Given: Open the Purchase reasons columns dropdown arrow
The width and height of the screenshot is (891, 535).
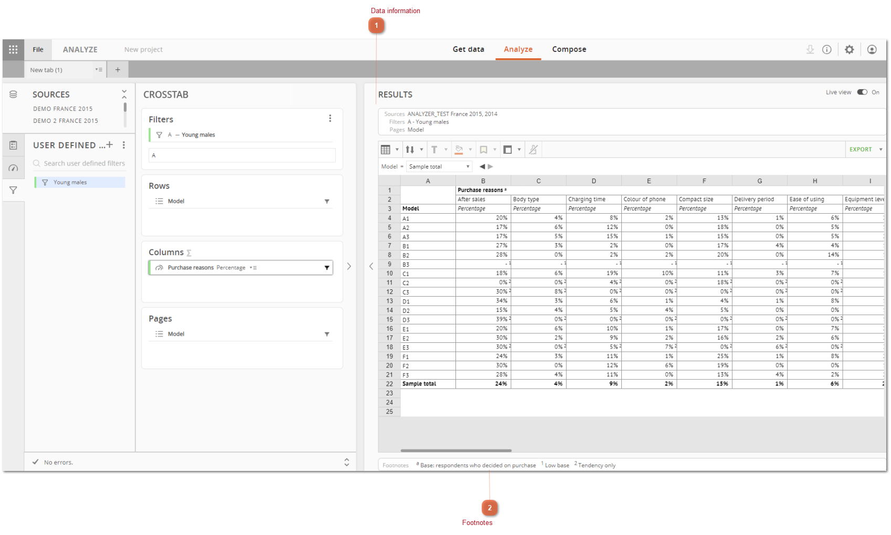Looking at the screenshot, I should coord(327,268).
